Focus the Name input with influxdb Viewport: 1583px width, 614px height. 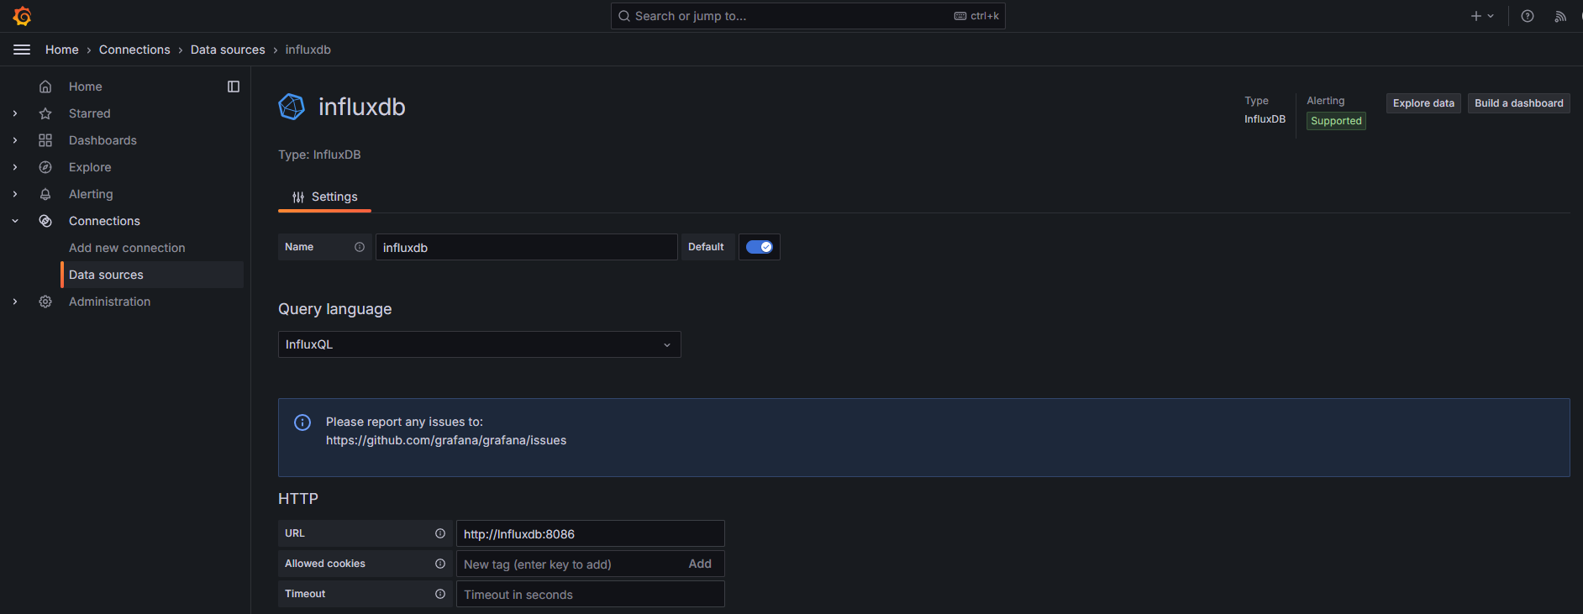pyautogui.click(x=526, y=247)
